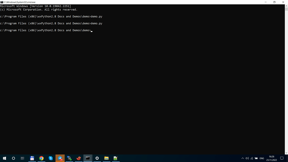Open Settings gear in the taskbar
The image size is (288, 162).
(x=97, y=158)
